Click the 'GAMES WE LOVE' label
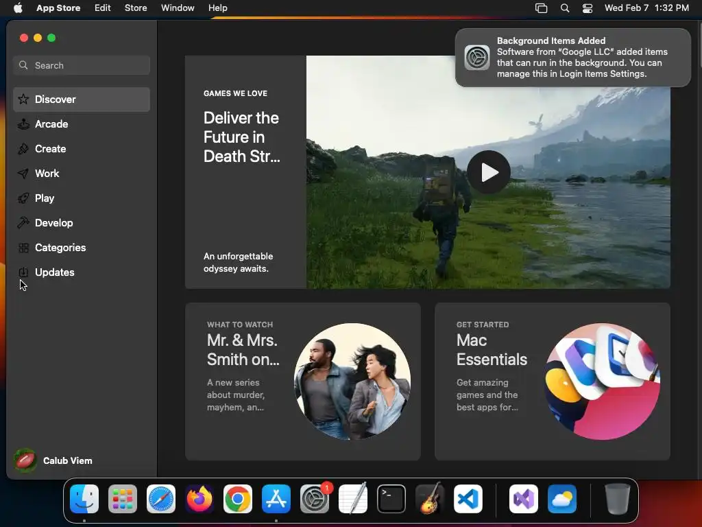Image resolution: width=702 pixels, height=527 pixels. click(x=236, y=93)
